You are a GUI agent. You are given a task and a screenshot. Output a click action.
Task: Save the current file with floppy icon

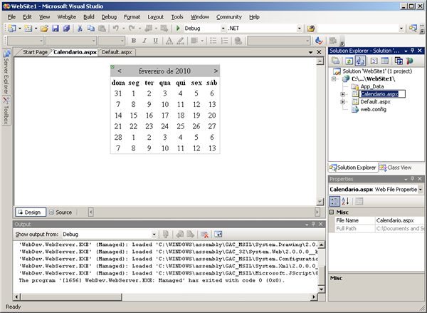(x=56, y=29)
